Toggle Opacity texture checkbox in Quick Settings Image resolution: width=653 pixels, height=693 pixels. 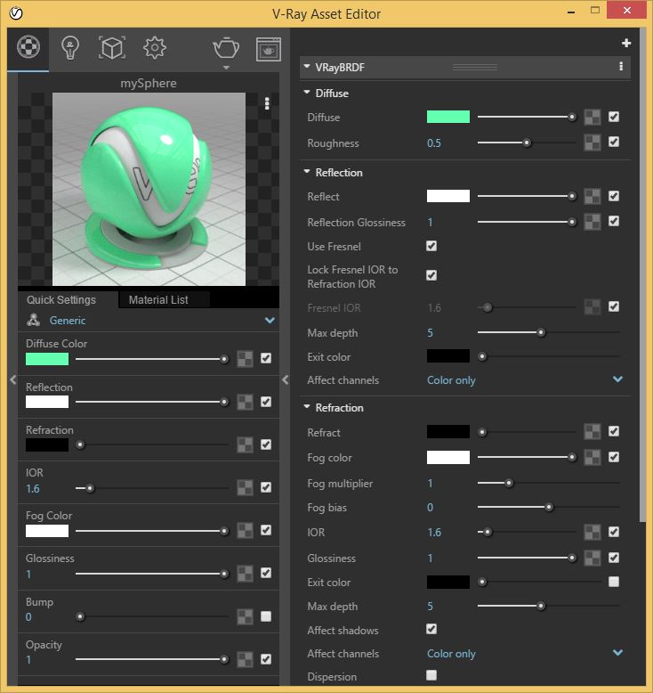(266, 659)
